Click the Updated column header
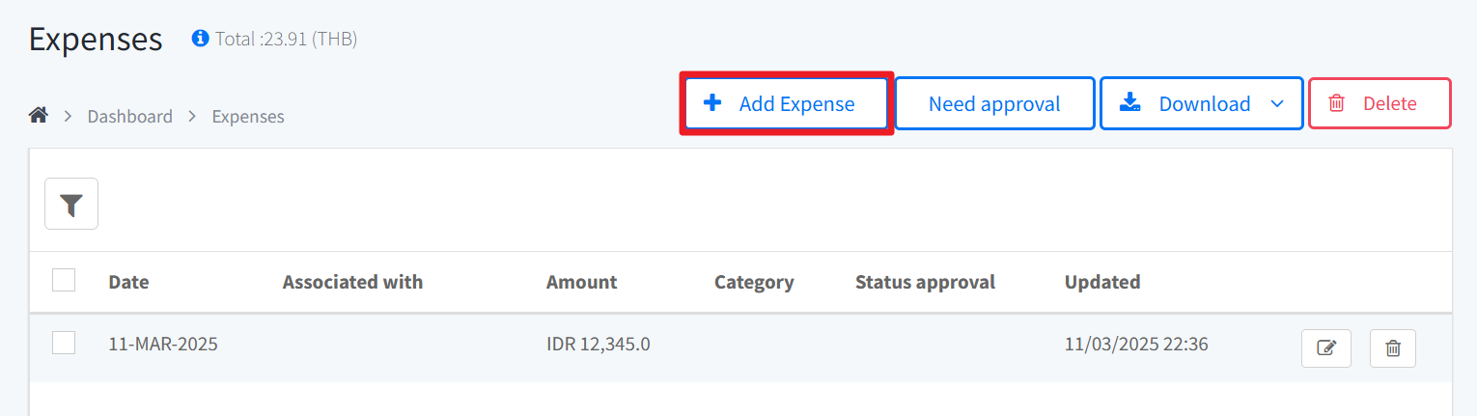The width and height of the screenshot is (1477, 416). coord(1102,283)
